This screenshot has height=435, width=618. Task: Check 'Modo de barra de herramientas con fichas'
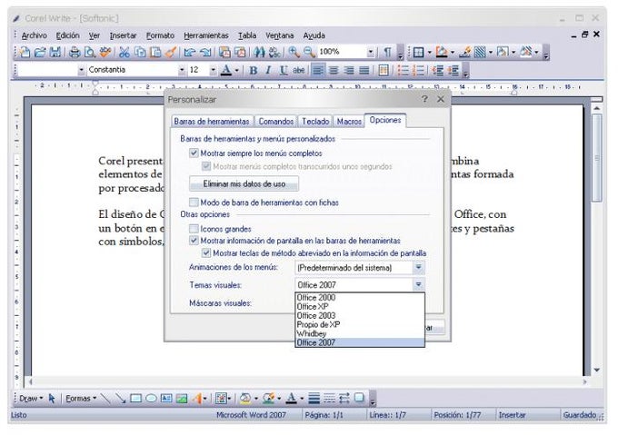194,203
